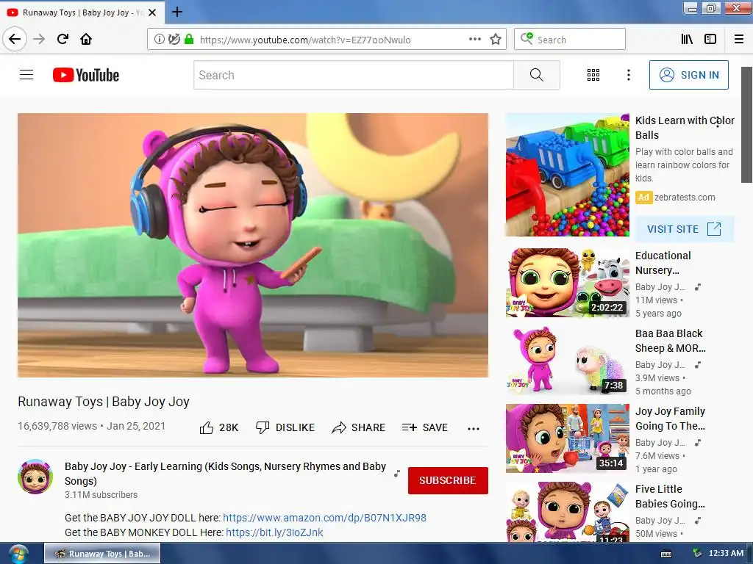Viewport: 753px width, 564px height.
Task: Click the video player
Action: click(253, 245)
